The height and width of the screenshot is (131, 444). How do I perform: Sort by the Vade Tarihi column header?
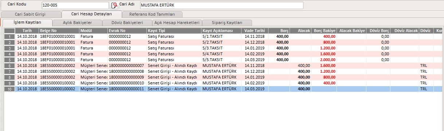(x=255, y=31)
